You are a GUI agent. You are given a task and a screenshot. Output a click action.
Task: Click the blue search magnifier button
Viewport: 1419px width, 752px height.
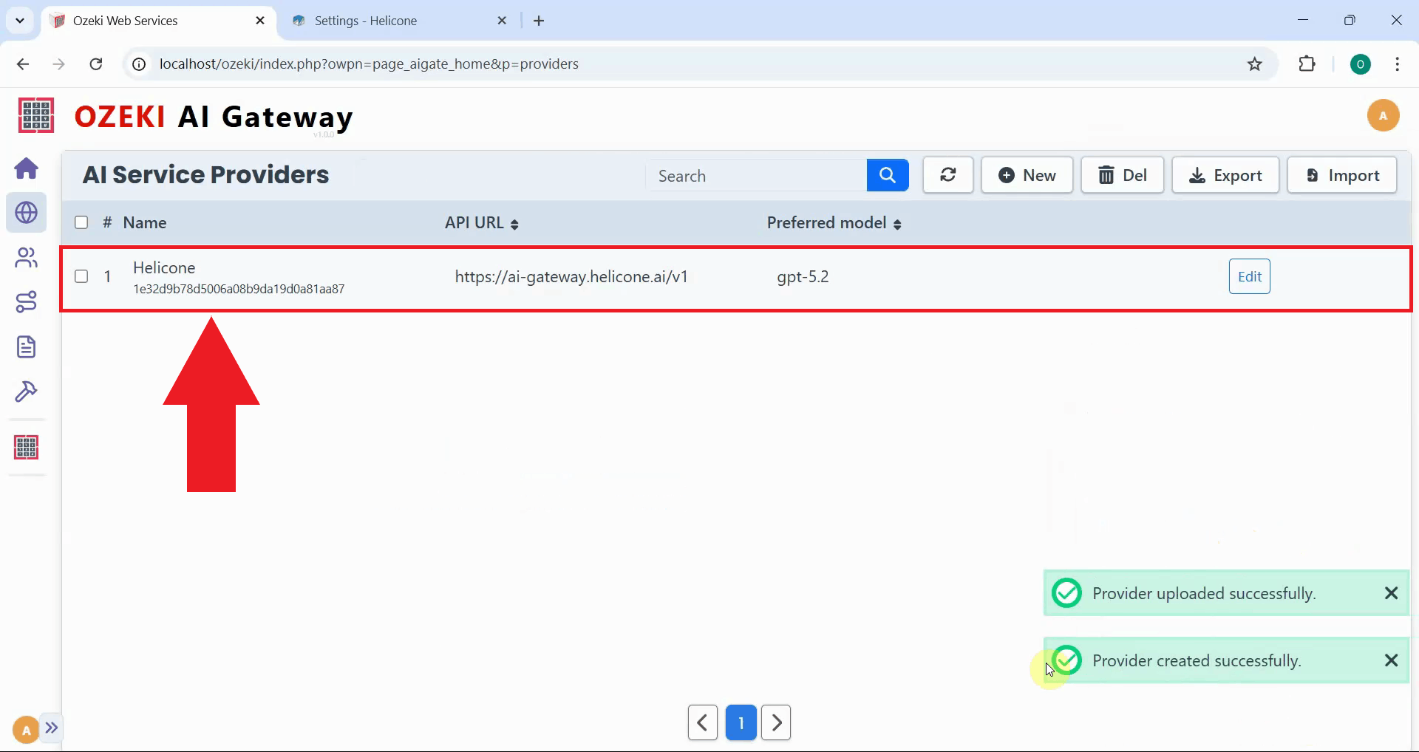tap(887, 176)
